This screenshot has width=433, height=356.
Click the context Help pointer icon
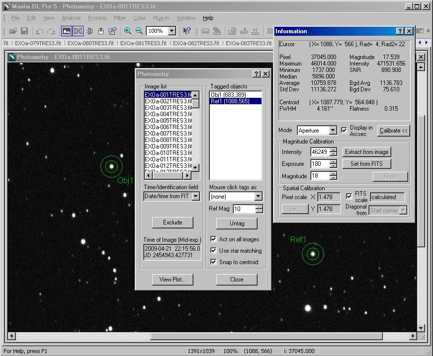pos(186,31)
